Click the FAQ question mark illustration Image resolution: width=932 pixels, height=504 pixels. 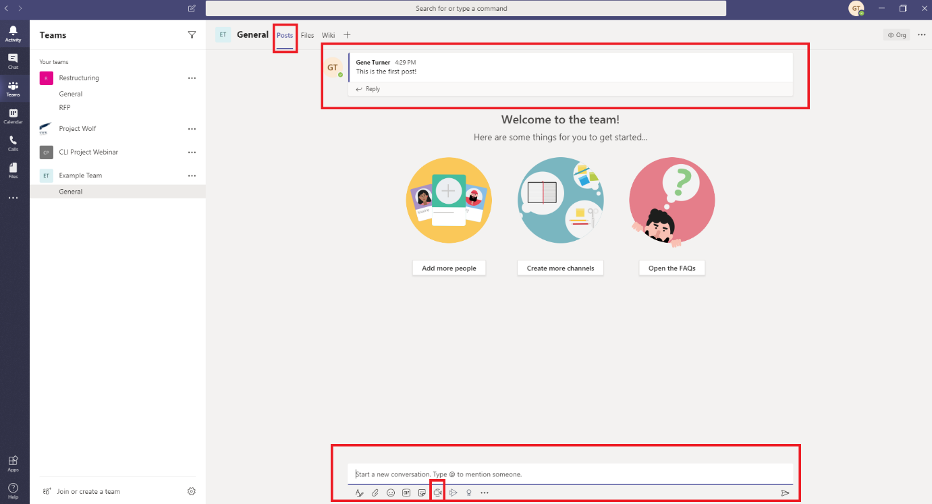[x=671, y=200]
